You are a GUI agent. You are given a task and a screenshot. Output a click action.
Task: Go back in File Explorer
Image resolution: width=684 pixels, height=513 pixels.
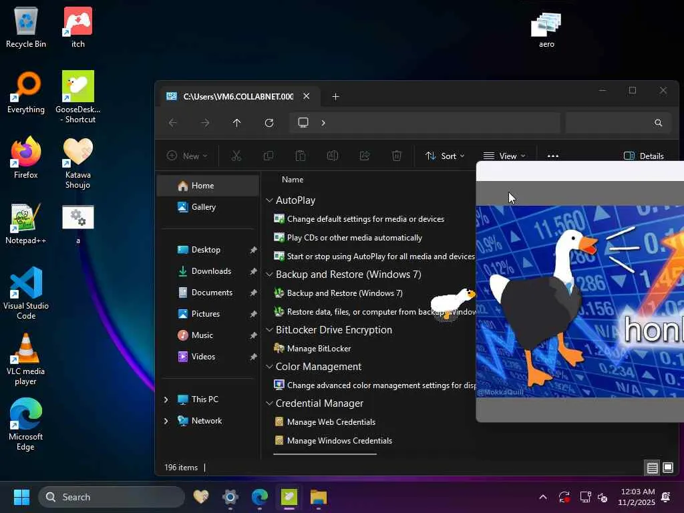coord(173,123)
